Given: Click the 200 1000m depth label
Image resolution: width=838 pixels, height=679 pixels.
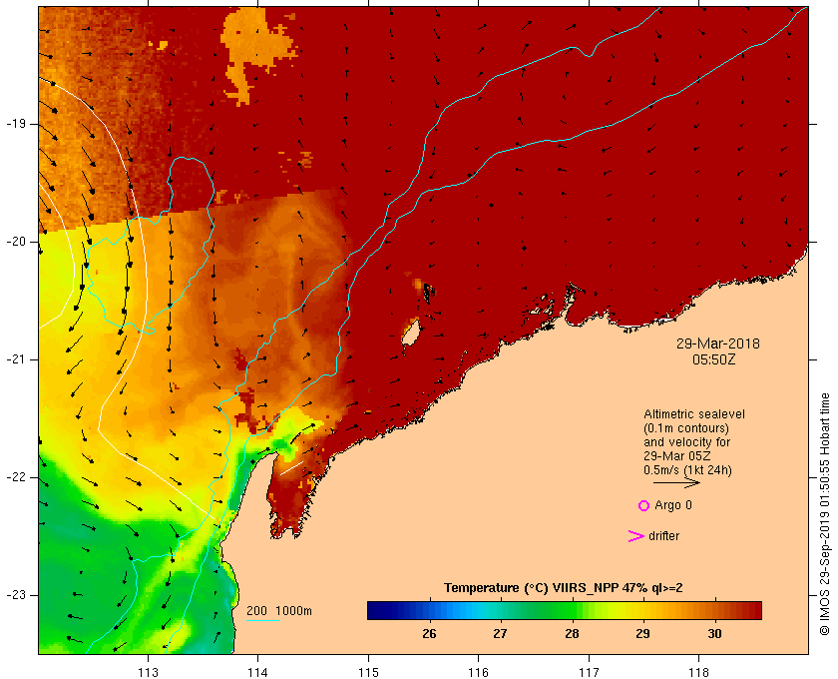Looking at the screenshot, I should (279, 611).
